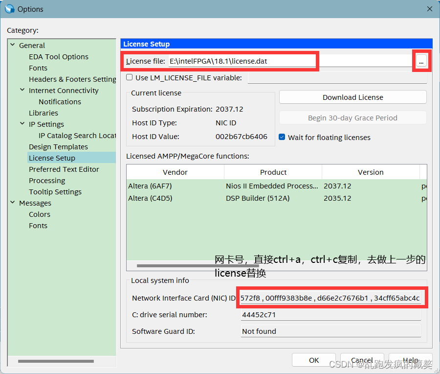The width and height of the screenshot is (440, 374).
Task: Click the Download License button
Action: tap(352, 97)
